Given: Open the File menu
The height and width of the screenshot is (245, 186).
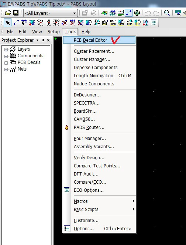Looking at the screenshot, I should tap(10, 32).
